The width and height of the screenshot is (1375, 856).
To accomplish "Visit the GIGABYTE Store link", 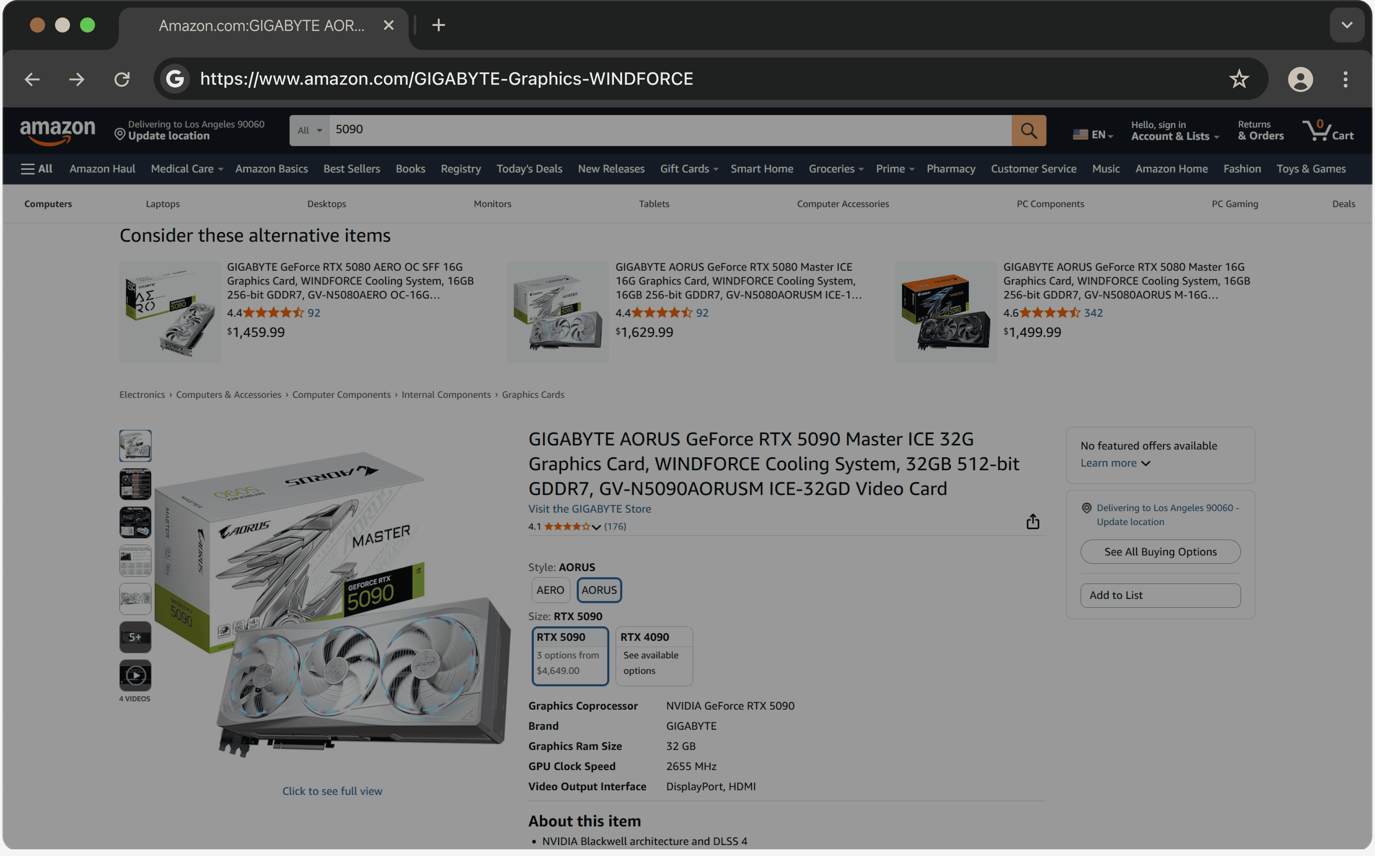I will [589, 508].
